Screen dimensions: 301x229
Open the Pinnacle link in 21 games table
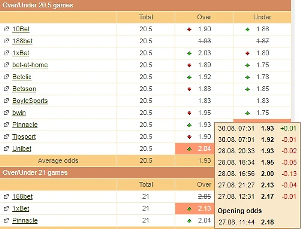click(x=25, y=220)
